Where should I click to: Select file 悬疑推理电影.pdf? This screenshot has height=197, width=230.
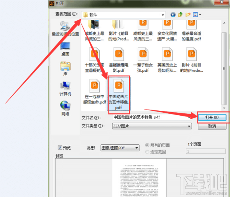click(x=119, y=60)
